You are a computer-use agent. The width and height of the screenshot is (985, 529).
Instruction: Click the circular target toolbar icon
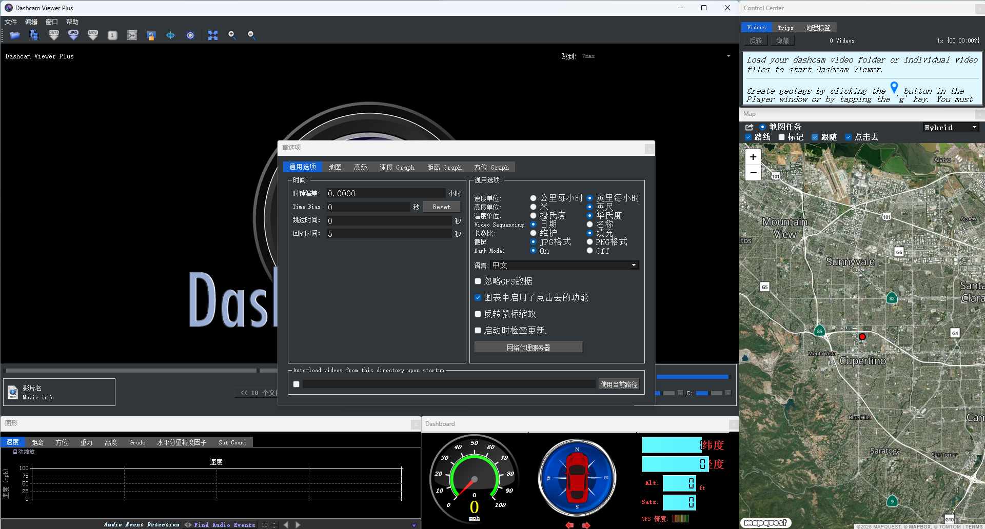[190, 35]
